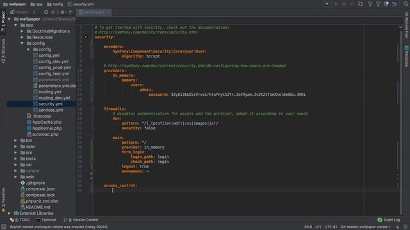Viewport: 410px width, 230px height.
Task: Open the Terminal tool window tab
Action: (x=46, y=220)
